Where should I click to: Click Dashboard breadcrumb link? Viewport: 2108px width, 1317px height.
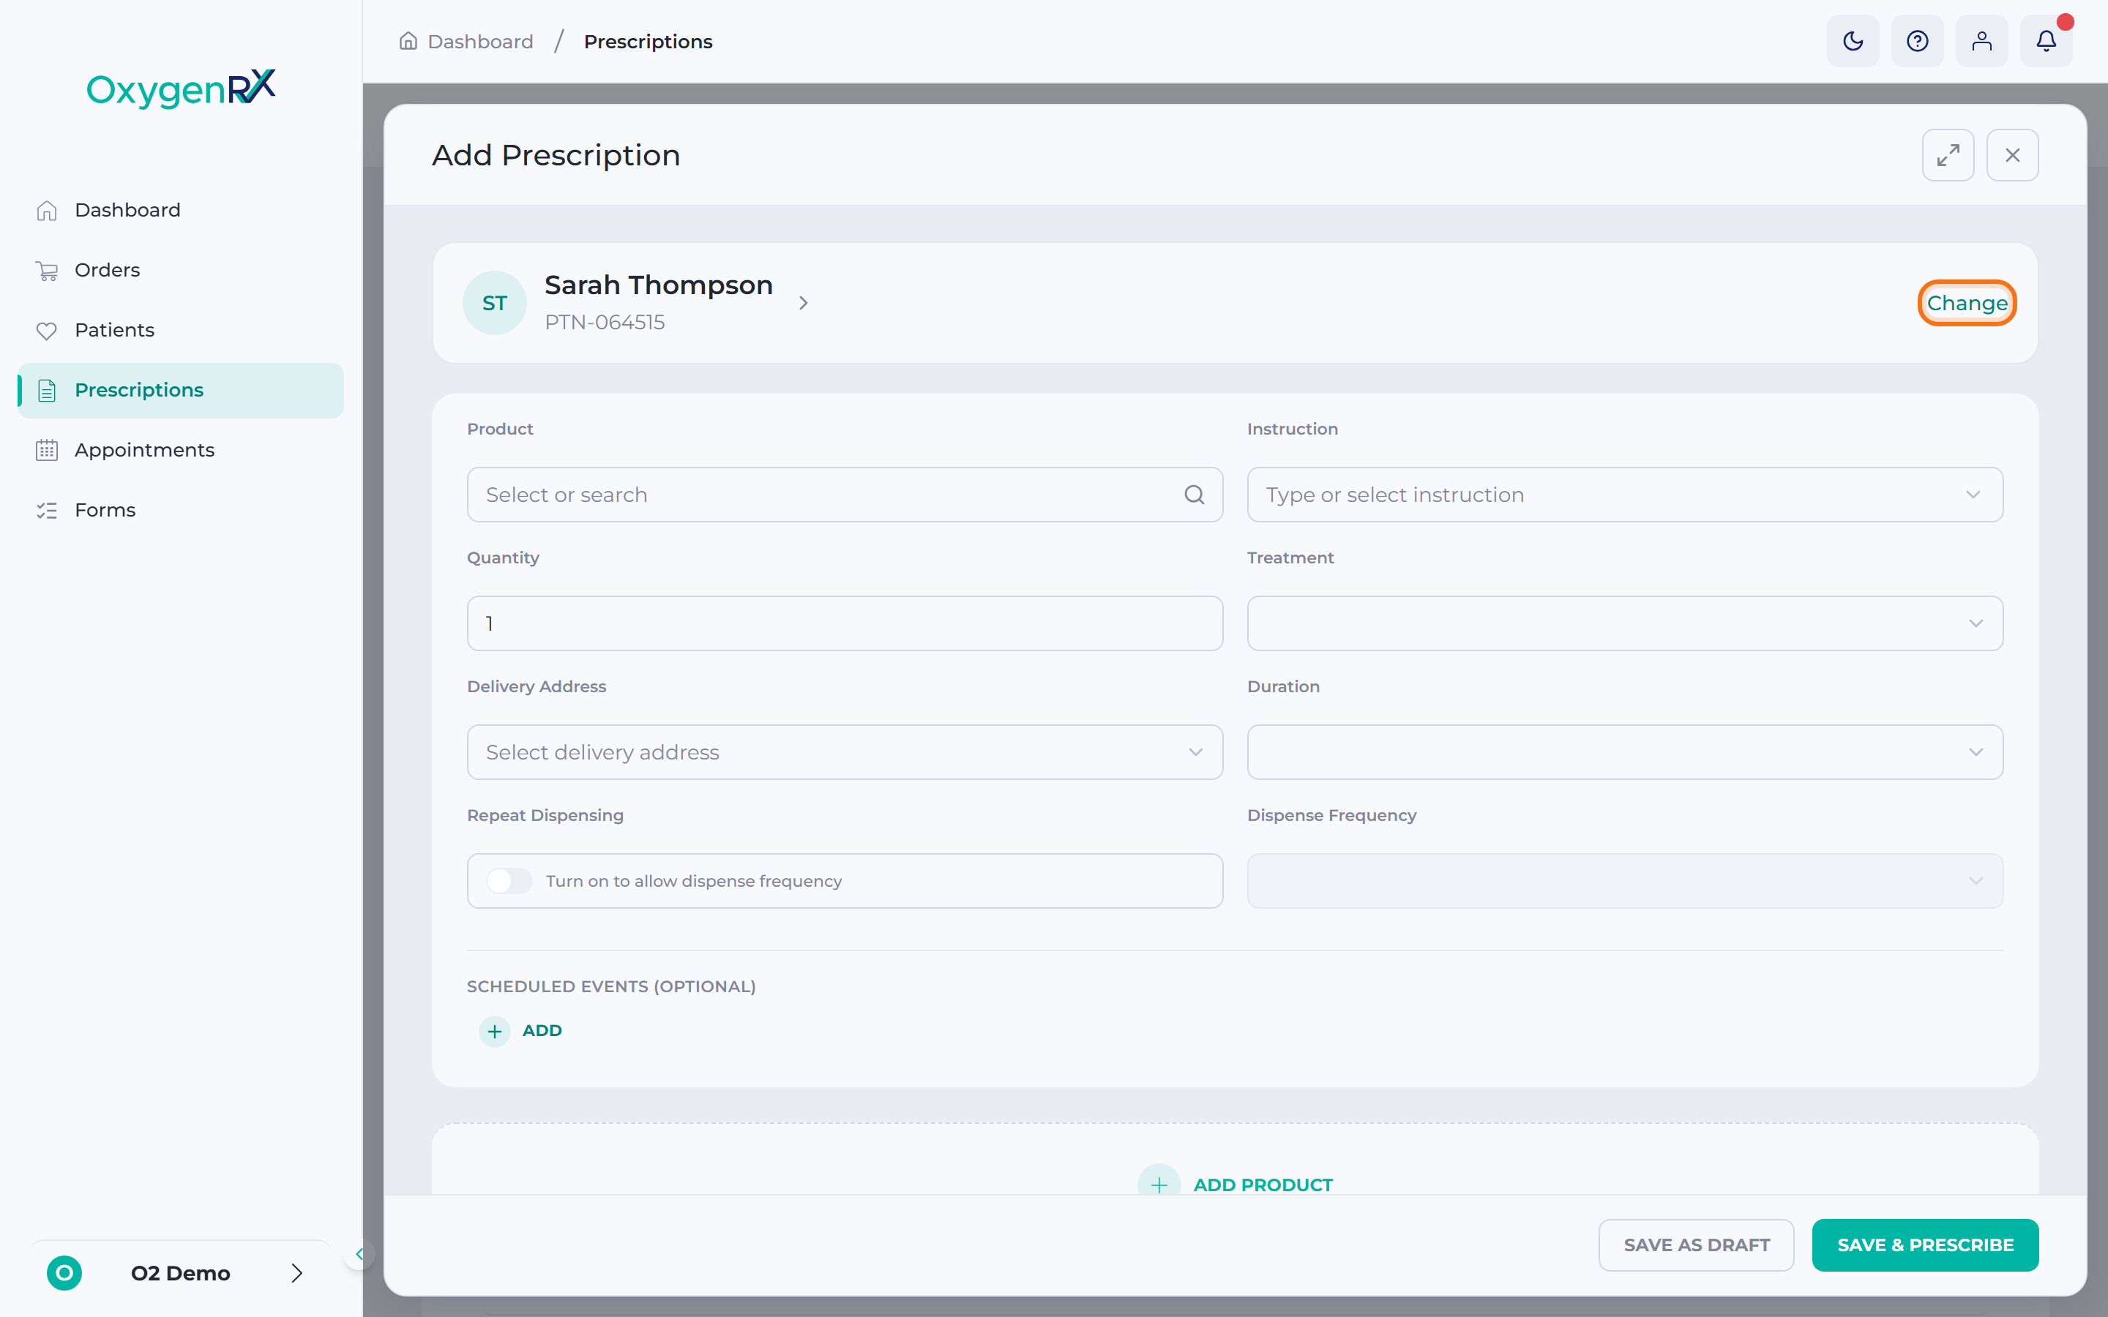pyautogui.click(x=480, y=41)
